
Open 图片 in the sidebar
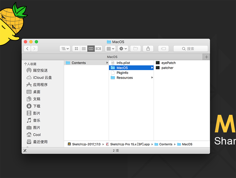pos(33,127)
